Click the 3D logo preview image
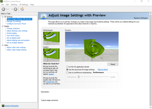The width and height of the screenshot is (152, 109). (x=92, y=47)
